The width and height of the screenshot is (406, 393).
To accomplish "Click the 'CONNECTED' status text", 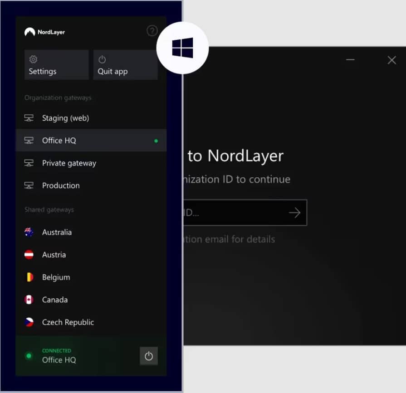I will [57, 350].
